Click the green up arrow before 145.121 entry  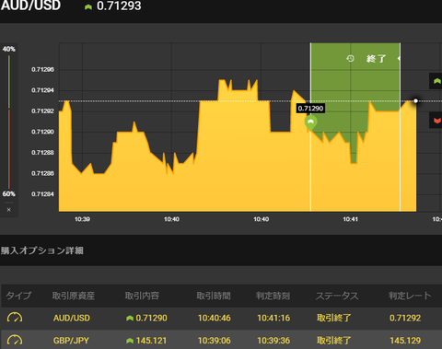(130, 341)
